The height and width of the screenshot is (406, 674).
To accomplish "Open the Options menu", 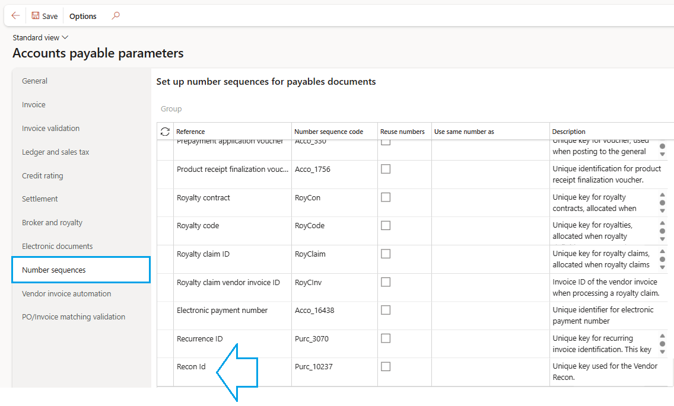I will (83, 16).
